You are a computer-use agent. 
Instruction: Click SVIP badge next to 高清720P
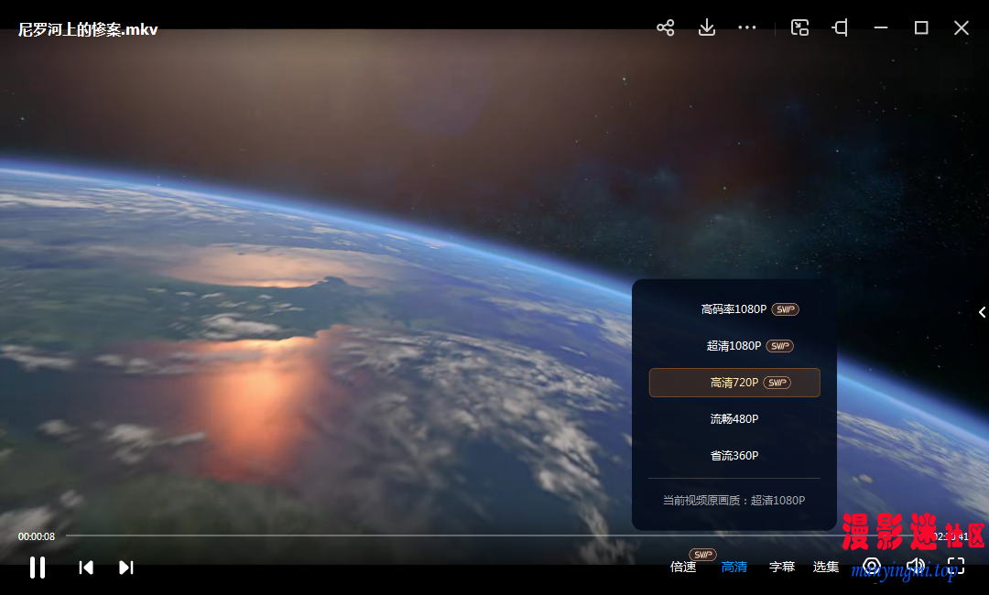tap(777, 383)
